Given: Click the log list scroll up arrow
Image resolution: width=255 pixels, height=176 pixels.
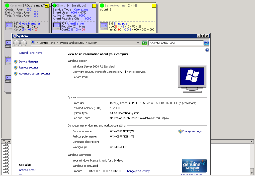Looking at the screenshot, I should pyautogui.click(x=252, y=141).
